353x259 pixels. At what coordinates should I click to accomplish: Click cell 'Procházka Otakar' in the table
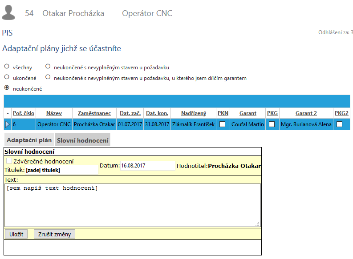[x=94, y=124]
